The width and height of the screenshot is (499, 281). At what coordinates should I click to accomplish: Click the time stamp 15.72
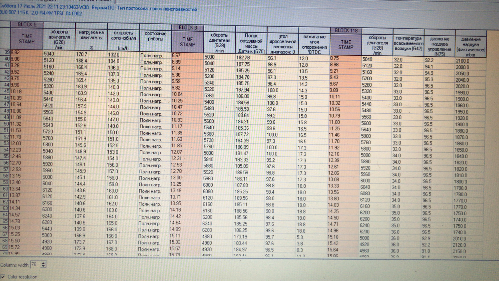14,247
